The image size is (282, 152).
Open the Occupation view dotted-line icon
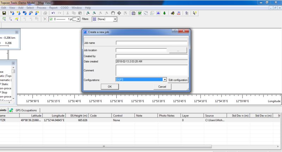point(146,13)
